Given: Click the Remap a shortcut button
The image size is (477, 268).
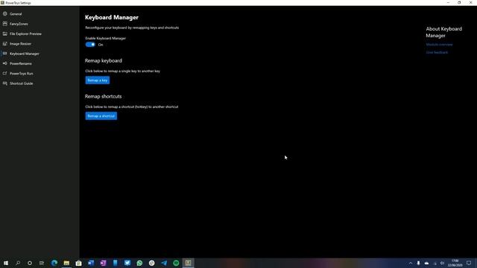Looking at the screenshot, I should click(x=101, y=116).
